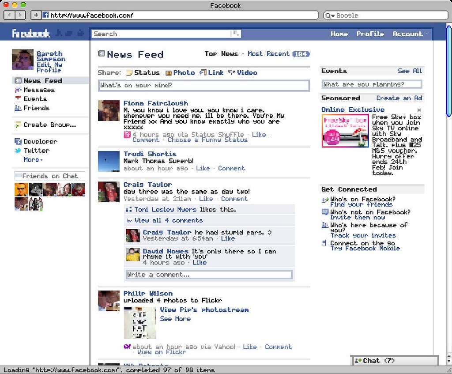The height and width of the screenshot is (374, 452).
Task: Select News Feed in the left sidebar
Action: pyautogui.click(x=50, y=80)
